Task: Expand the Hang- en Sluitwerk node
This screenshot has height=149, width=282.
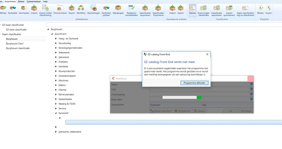Action: click(x=56, y=39)
